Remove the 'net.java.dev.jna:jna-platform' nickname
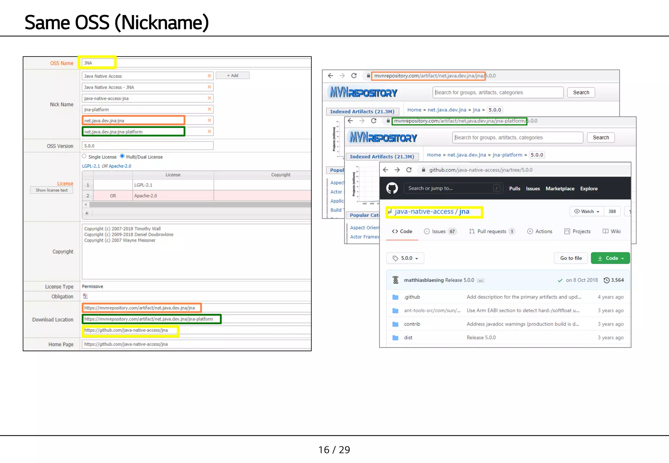 click(209, 131)
